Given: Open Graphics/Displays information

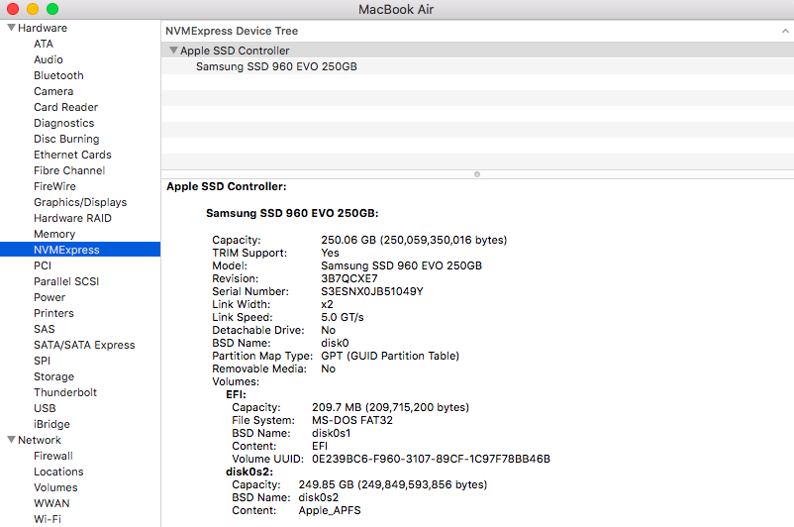Looking at the screenshot, I should coord(80,202).
